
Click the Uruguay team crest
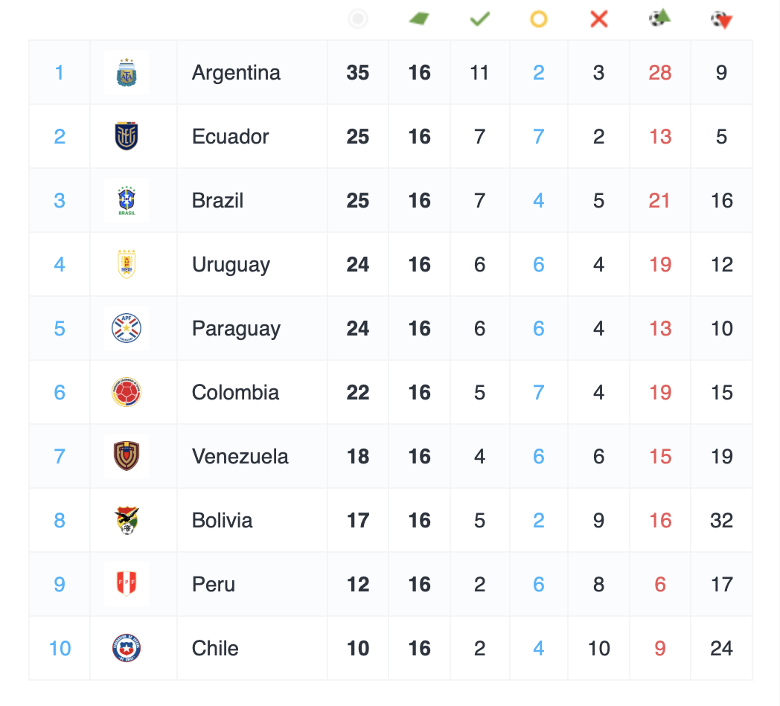(x=127, y=265)
